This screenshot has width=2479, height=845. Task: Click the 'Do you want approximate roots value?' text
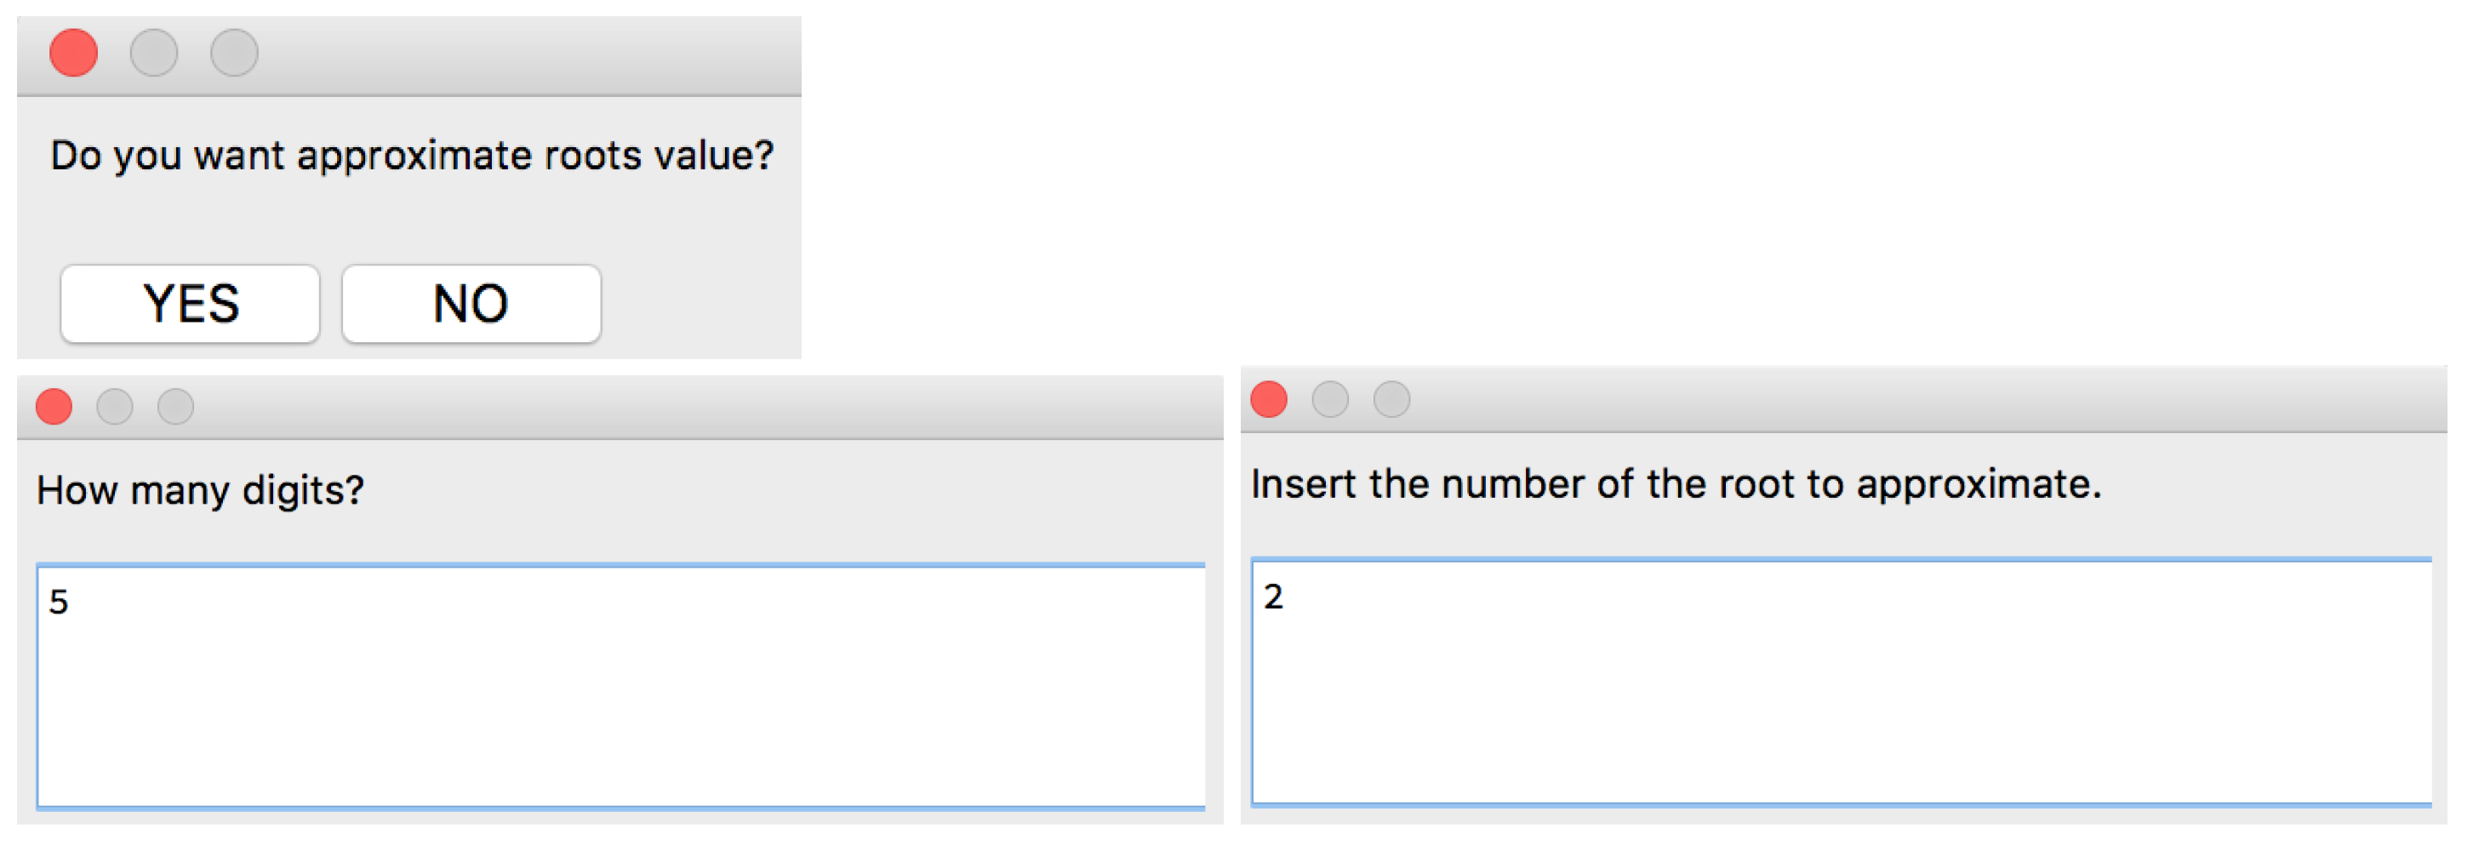click(x=412, y=156)
